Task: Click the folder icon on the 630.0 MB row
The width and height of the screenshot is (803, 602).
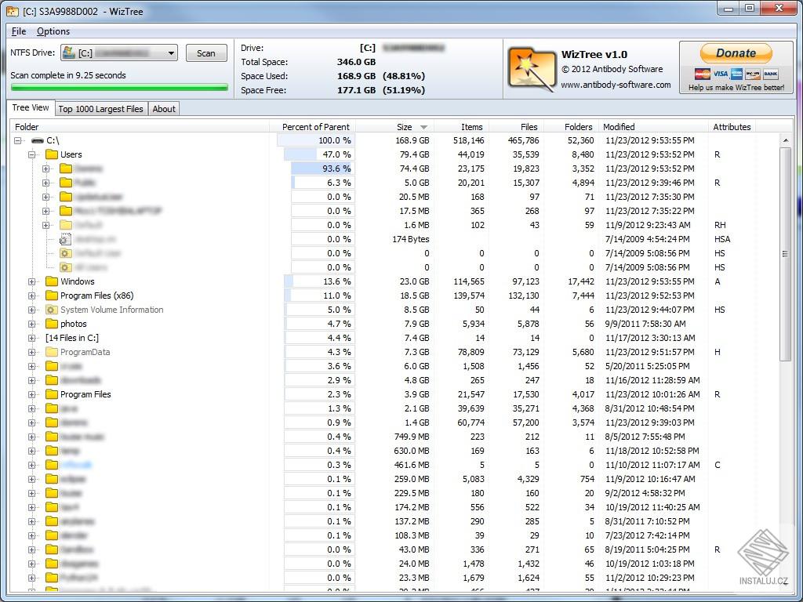Action: click(x=51, y=451)
